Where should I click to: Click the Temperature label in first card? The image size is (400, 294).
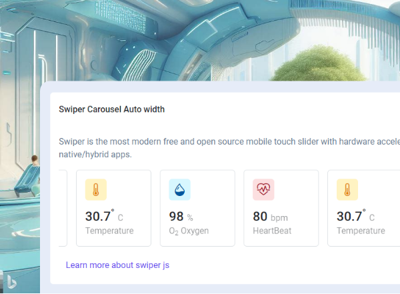(x=109, y=231)
